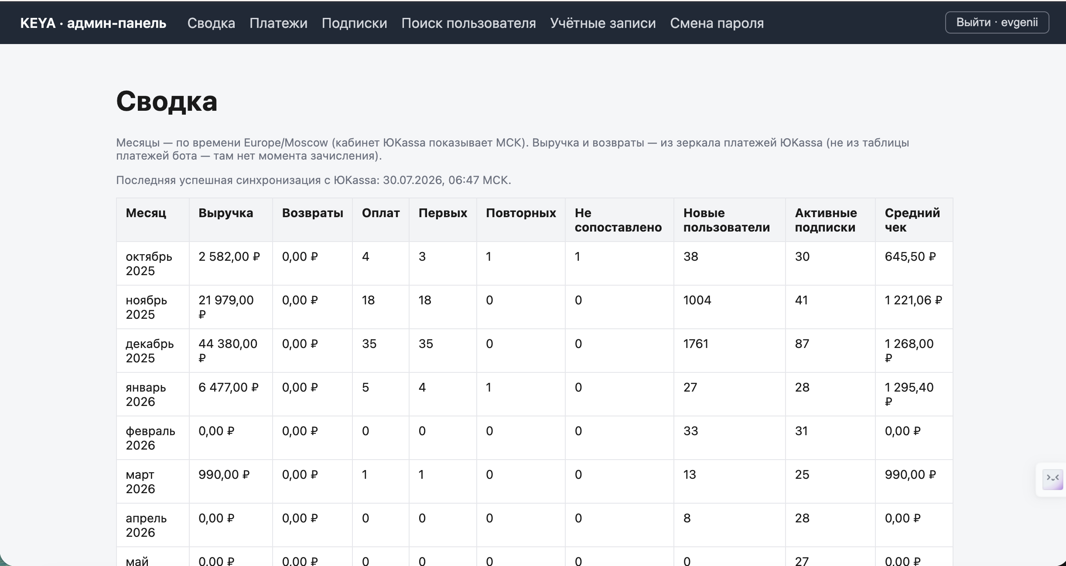Click 990,00 ₽ in the Средний чек column
Image resolution: width=1066 pixels, height=566 pixels.
tap(910, 474)
